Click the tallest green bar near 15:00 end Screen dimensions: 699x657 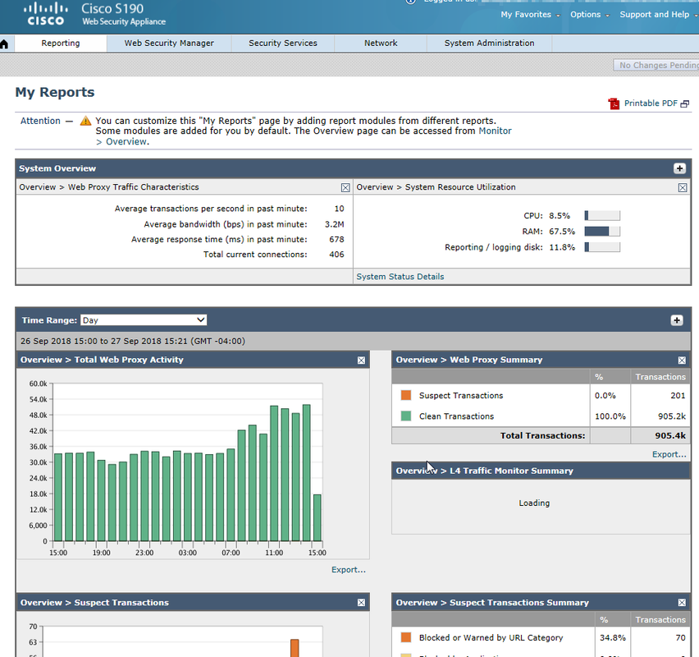(x=306, y=473)
